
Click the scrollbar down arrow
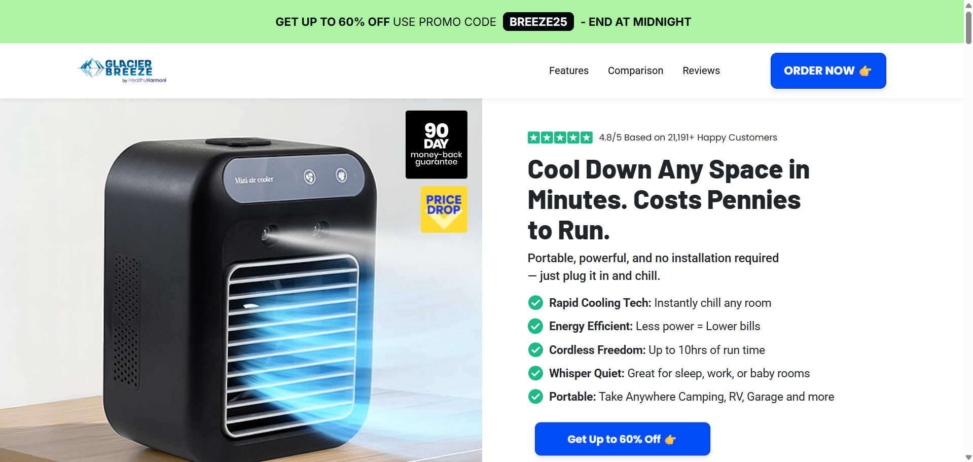[968, 457]
